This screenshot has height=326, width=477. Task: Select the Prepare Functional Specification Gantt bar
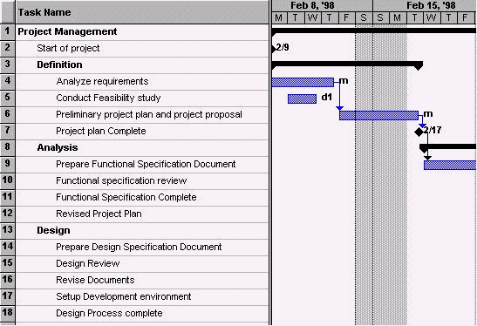point(450,165)
